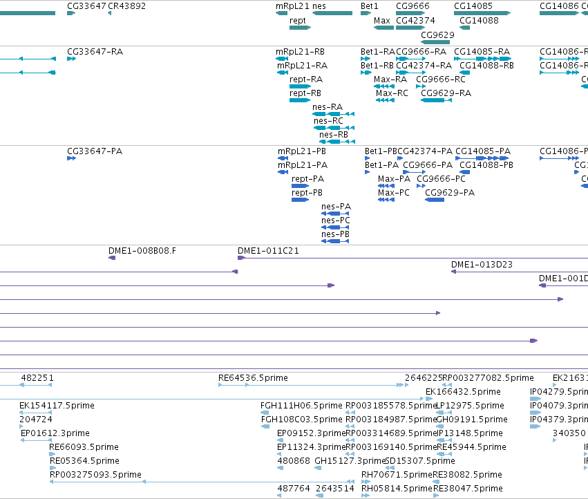Click EST RE66093.5prime

pos(52,454)
